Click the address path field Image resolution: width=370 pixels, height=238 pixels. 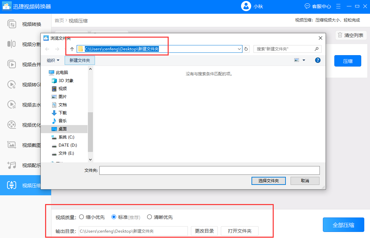pyautogui.click(x=159, y=49)
